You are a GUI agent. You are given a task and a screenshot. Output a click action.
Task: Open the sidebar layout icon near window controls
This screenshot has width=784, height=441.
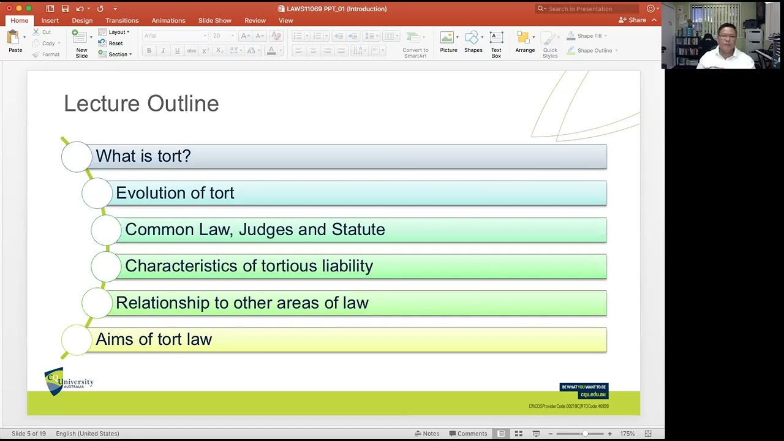click(x=50, y=9)
